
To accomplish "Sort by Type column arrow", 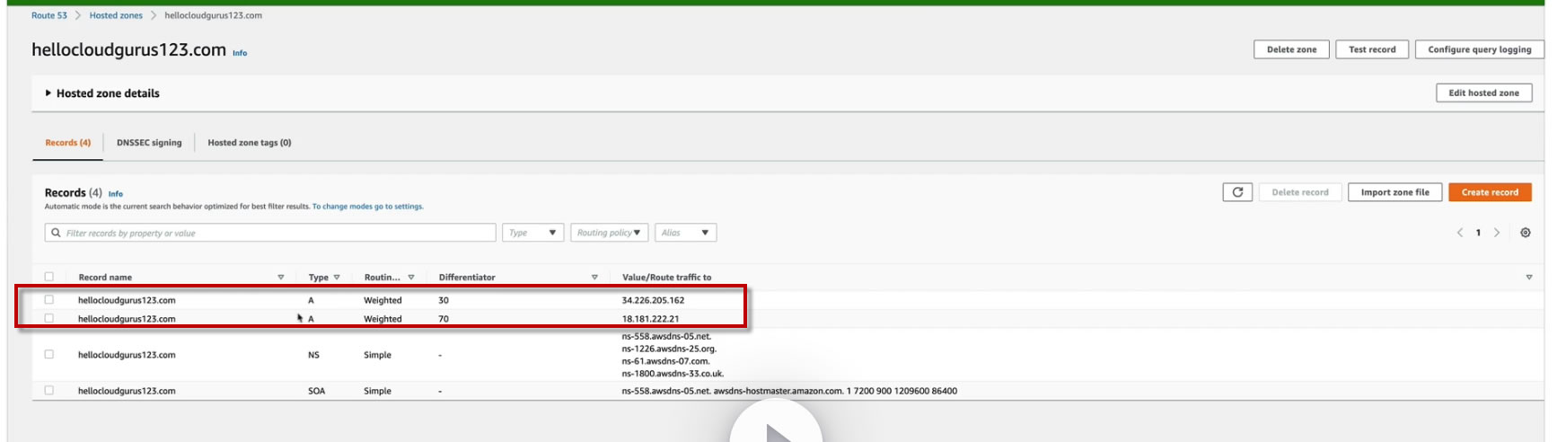I will (x=337, y=278).
